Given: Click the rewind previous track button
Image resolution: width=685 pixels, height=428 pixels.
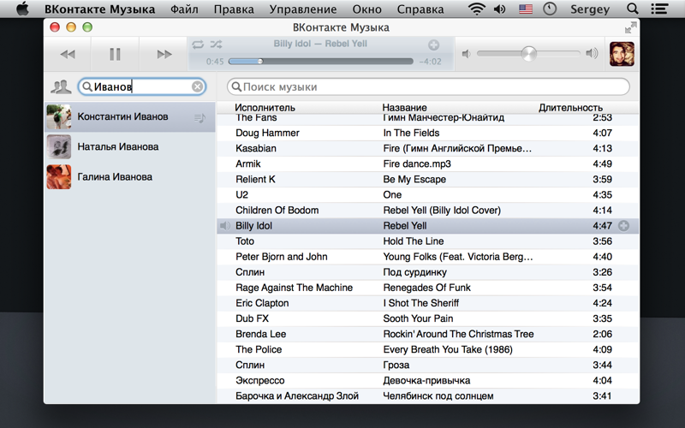Looking at the screenshot, I should pos(68,54).
